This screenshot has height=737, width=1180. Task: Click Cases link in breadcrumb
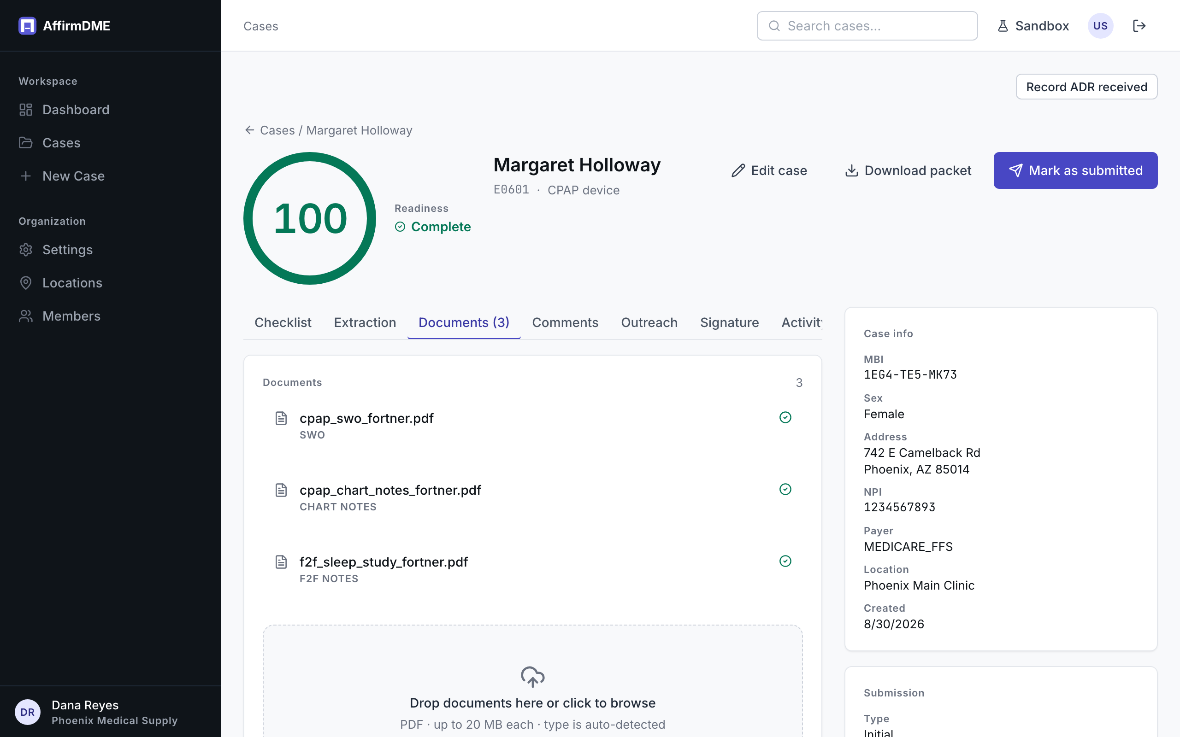[x=277, y=130]
